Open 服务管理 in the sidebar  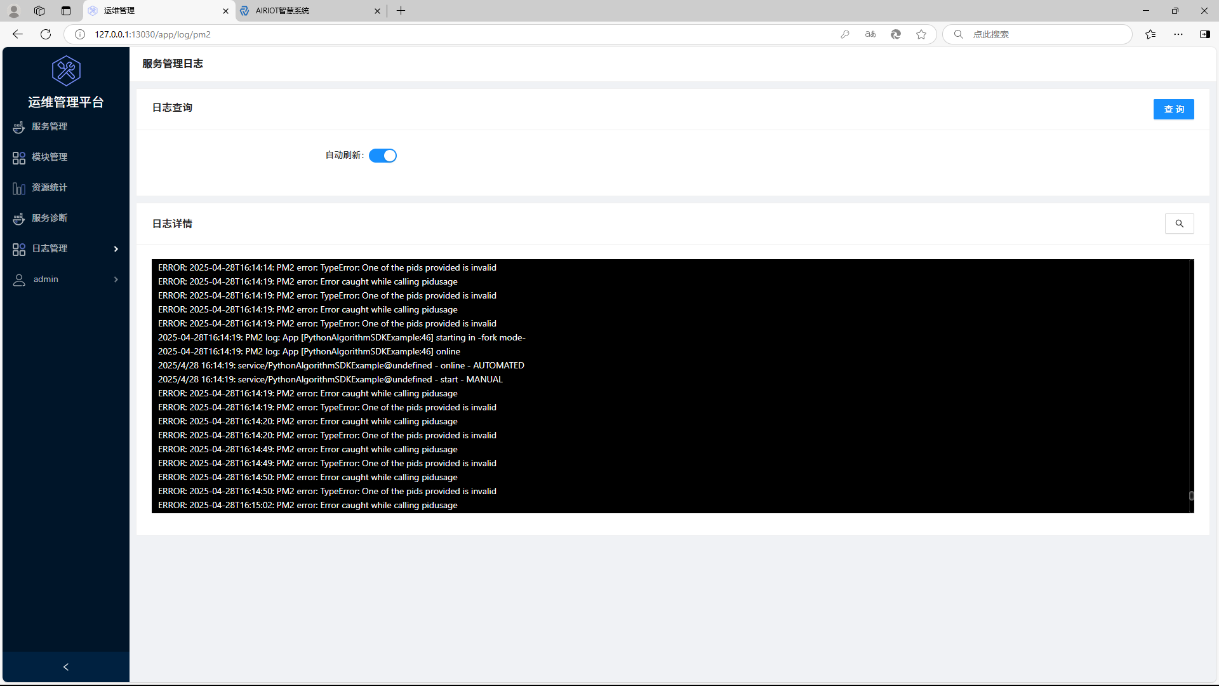[x=50, y=127]
